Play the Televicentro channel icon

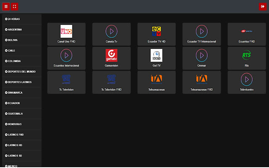click(x=247, y=79)
